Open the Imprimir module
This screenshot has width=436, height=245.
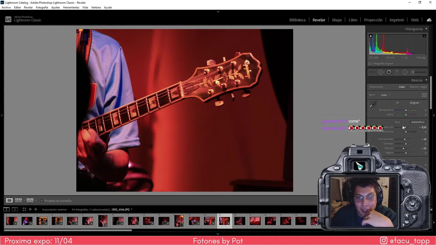point(396,20)
